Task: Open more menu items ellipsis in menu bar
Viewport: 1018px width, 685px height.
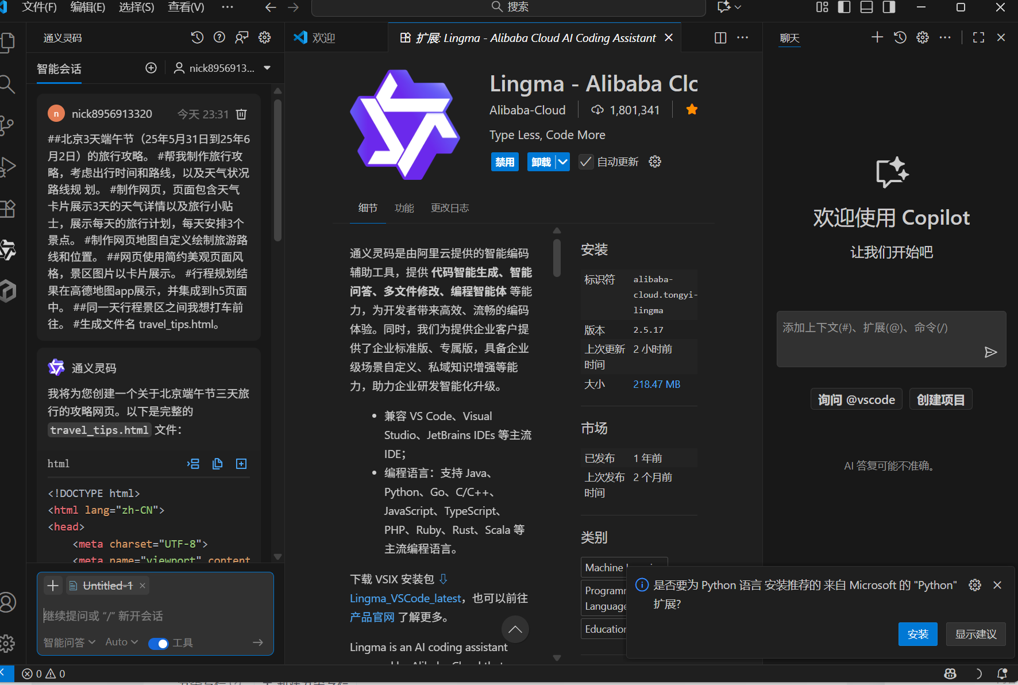Action: coord(227,7)
